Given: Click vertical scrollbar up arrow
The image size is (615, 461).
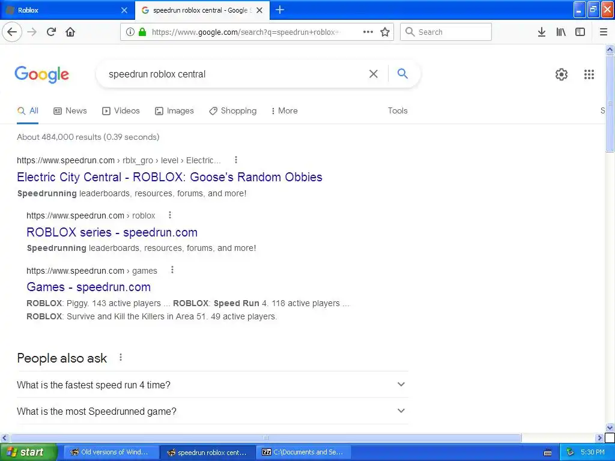Looking at the screenshot, I should (x=610, y=50).
